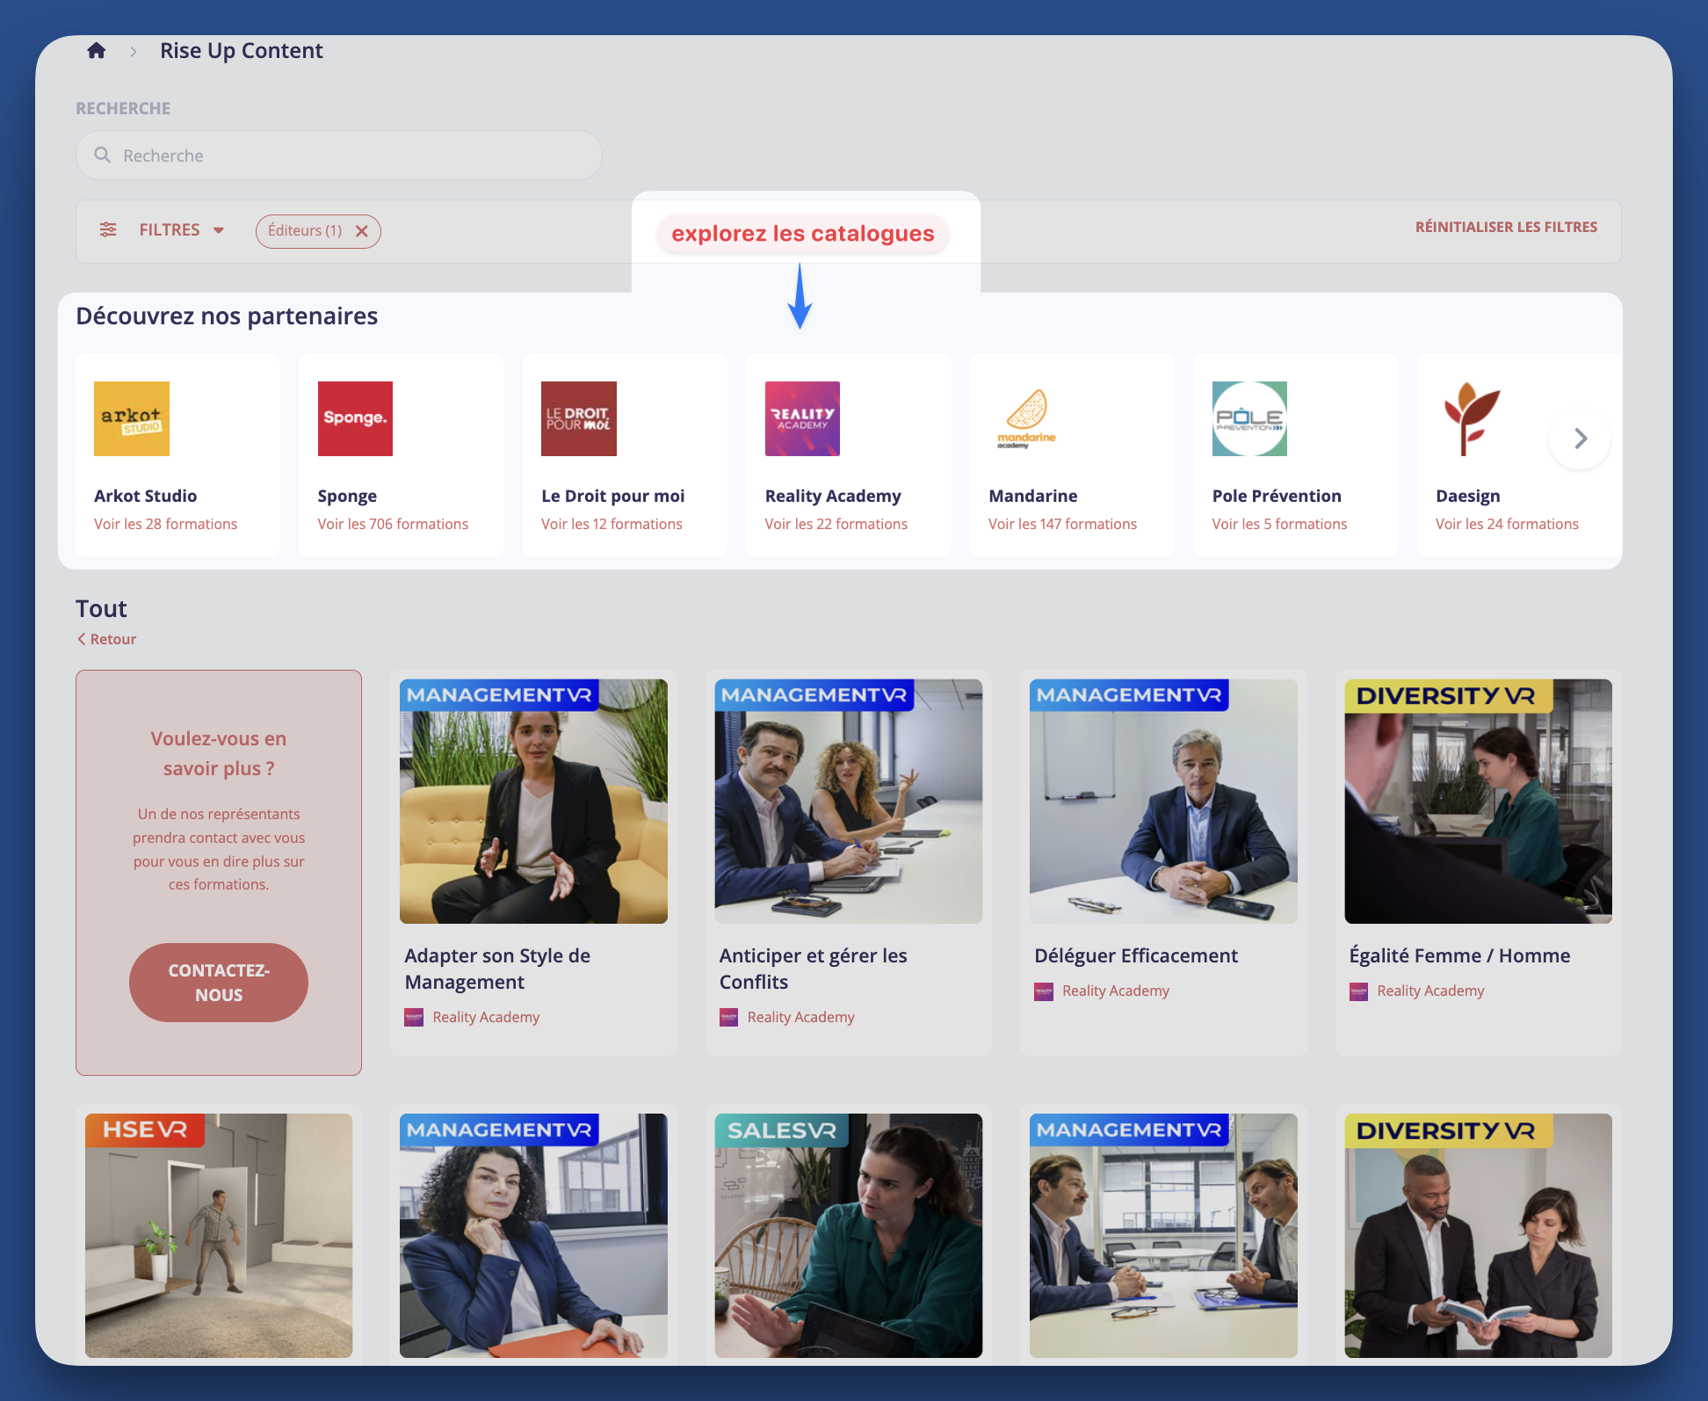Click the Reality Academy partner name
The width and height of the screenshot is (1708, 1401).
coord(833,496)
